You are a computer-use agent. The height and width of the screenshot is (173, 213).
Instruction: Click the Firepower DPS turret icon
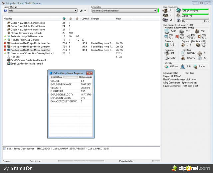(x=167, y=53)
